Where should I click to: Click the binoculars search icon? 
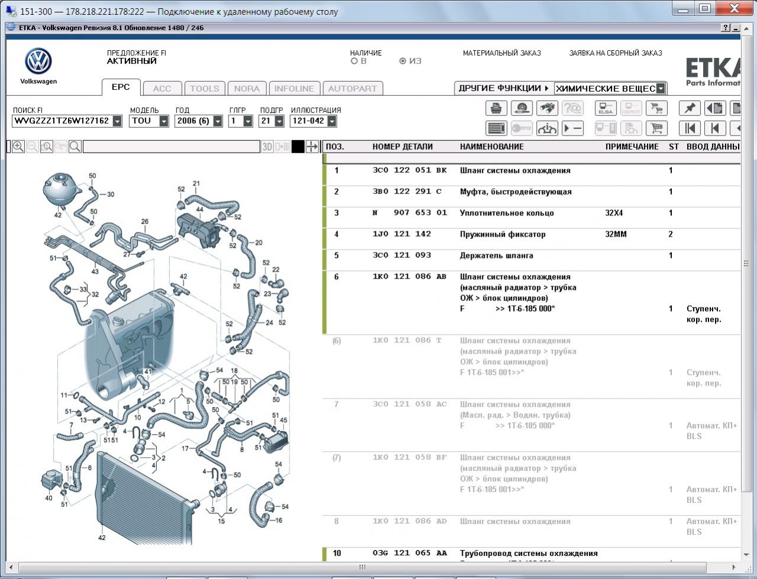pos(547,108)
